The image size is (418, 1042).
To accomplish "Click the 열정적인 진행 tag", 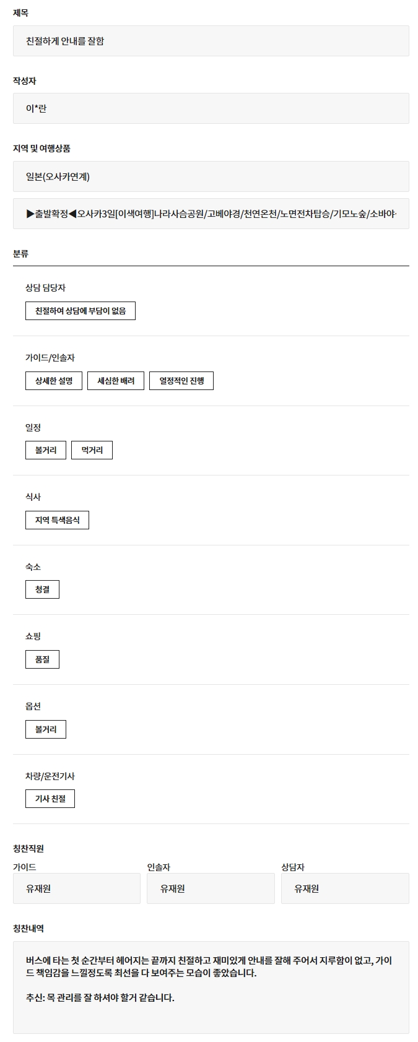I will coord(181,381).
